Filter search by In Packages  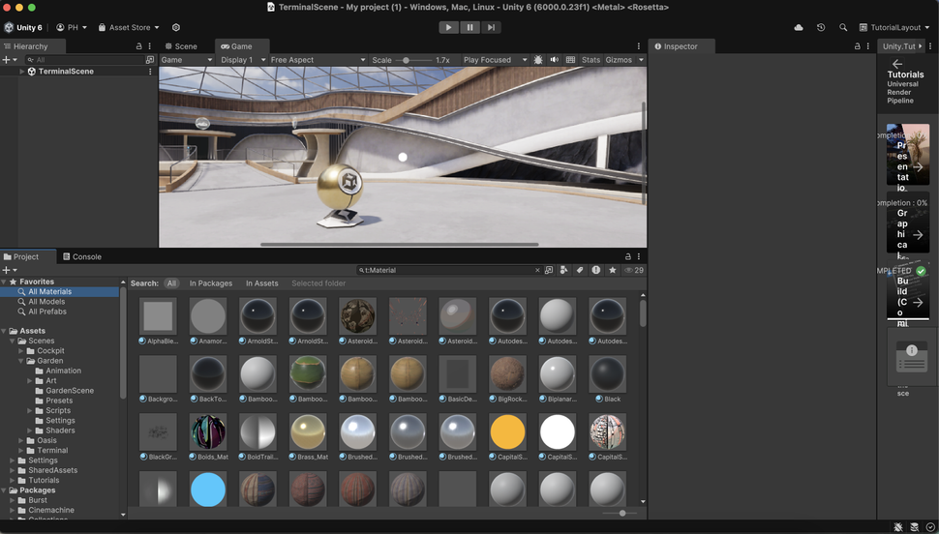[210, 283]
